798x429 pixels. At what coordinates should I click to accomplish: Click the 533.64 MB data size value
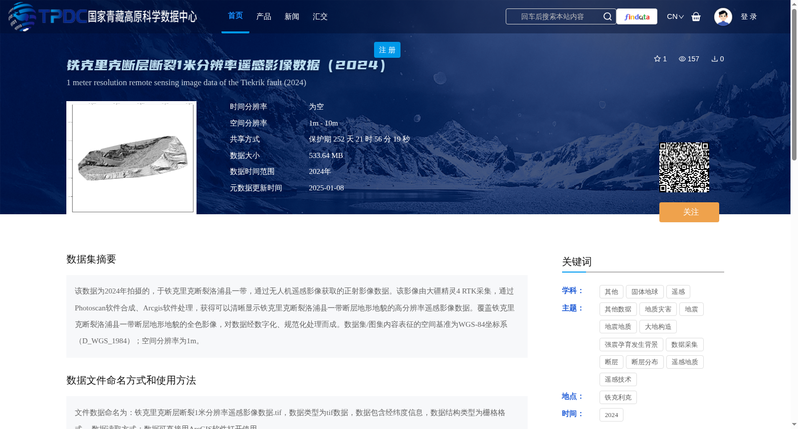pyautogui.click(x=326, y=155)
